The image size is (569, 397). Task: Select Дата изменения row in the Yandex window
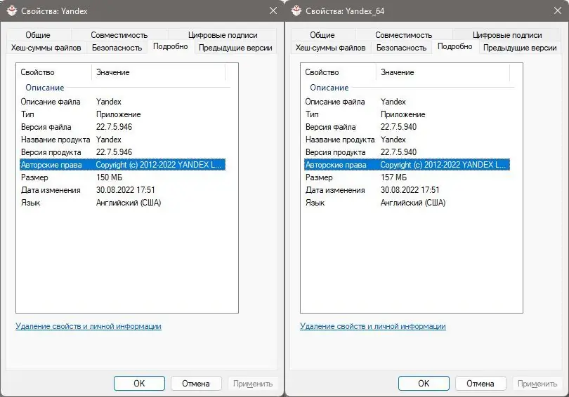[x=123, y=190]
